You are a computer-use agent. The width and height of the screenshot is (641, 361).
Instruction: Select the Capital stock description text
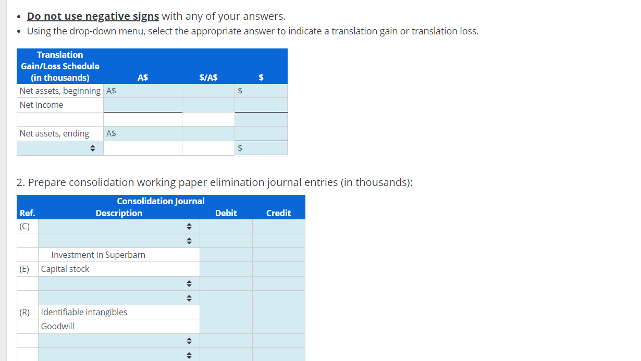pyautogui.click(x=118, y=269)
